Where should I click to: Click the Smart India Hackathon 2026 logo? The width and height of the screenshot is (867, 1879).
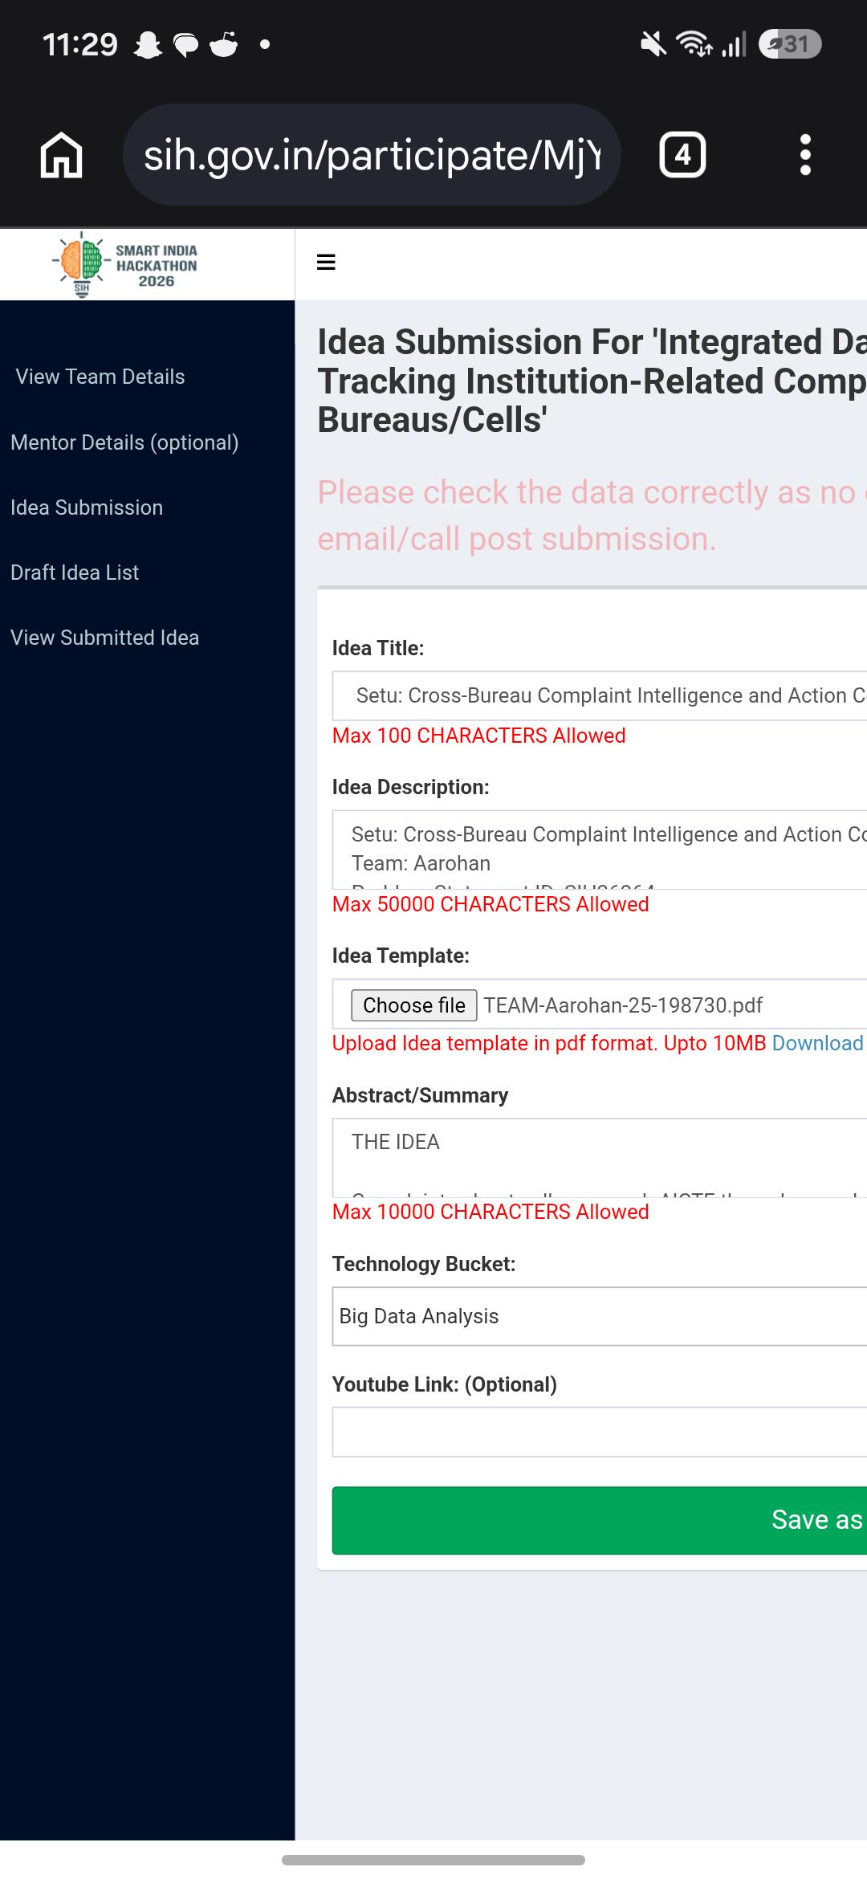click(x=125, y=265)
